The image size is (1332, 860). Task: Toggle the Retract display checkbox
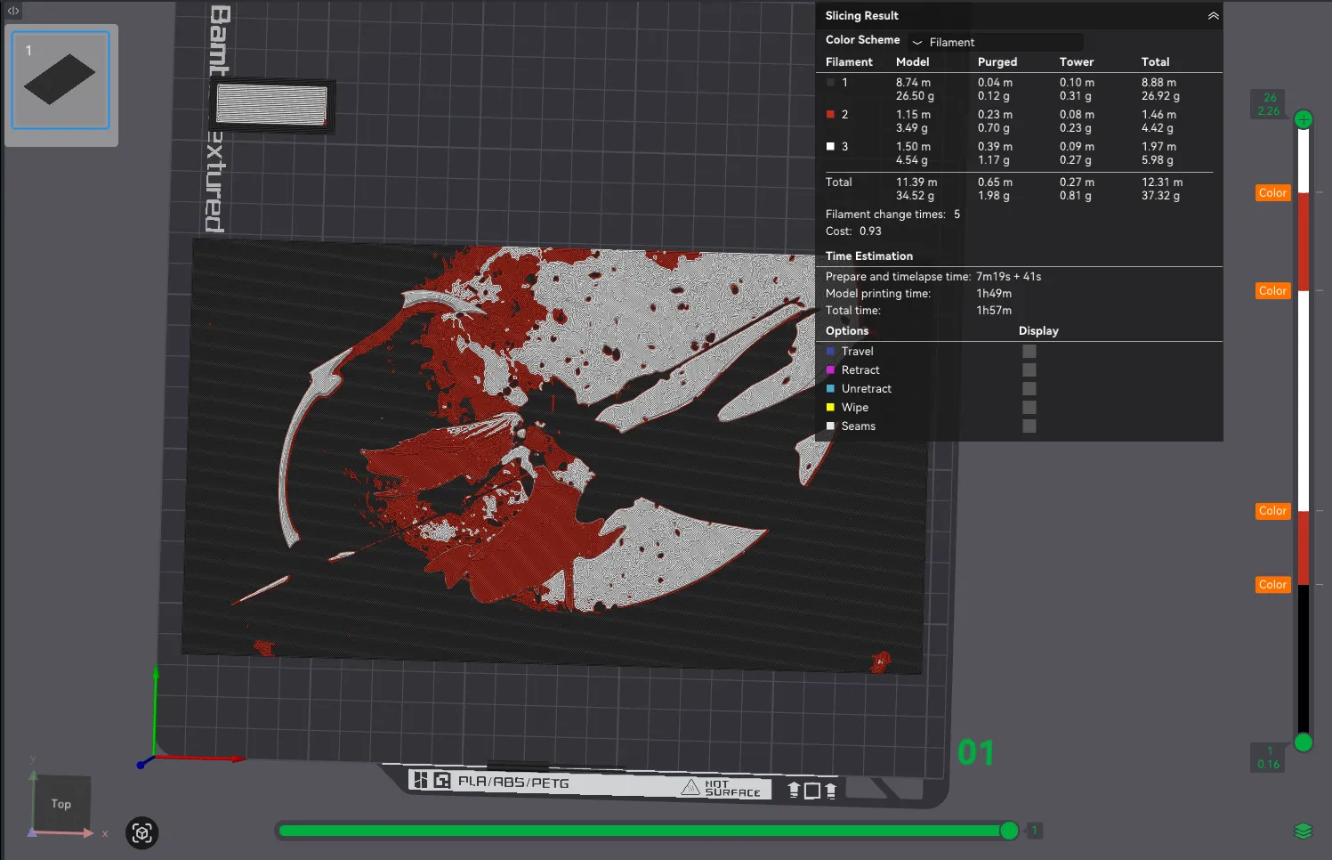1029,369
